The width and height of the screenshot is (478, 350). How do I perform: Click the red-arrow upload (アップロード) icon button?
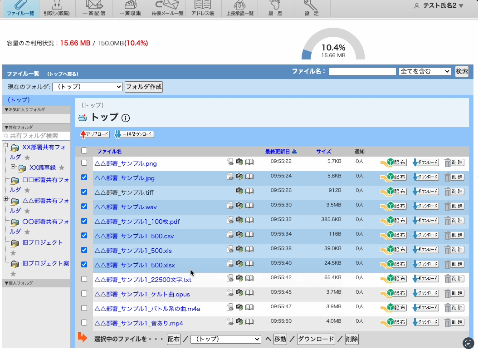coord(95,134)
